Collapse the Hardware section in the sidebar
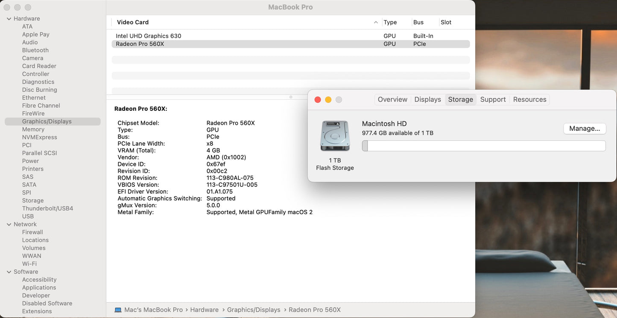This screenshot has width=617, height=318. [x=9, y=18]
